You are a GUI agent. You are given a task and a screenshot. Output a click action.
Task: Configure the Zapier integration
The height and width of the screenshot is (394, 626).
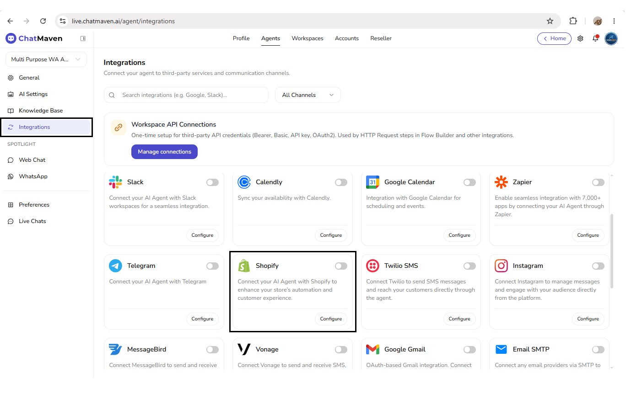[x=588, y=235]
